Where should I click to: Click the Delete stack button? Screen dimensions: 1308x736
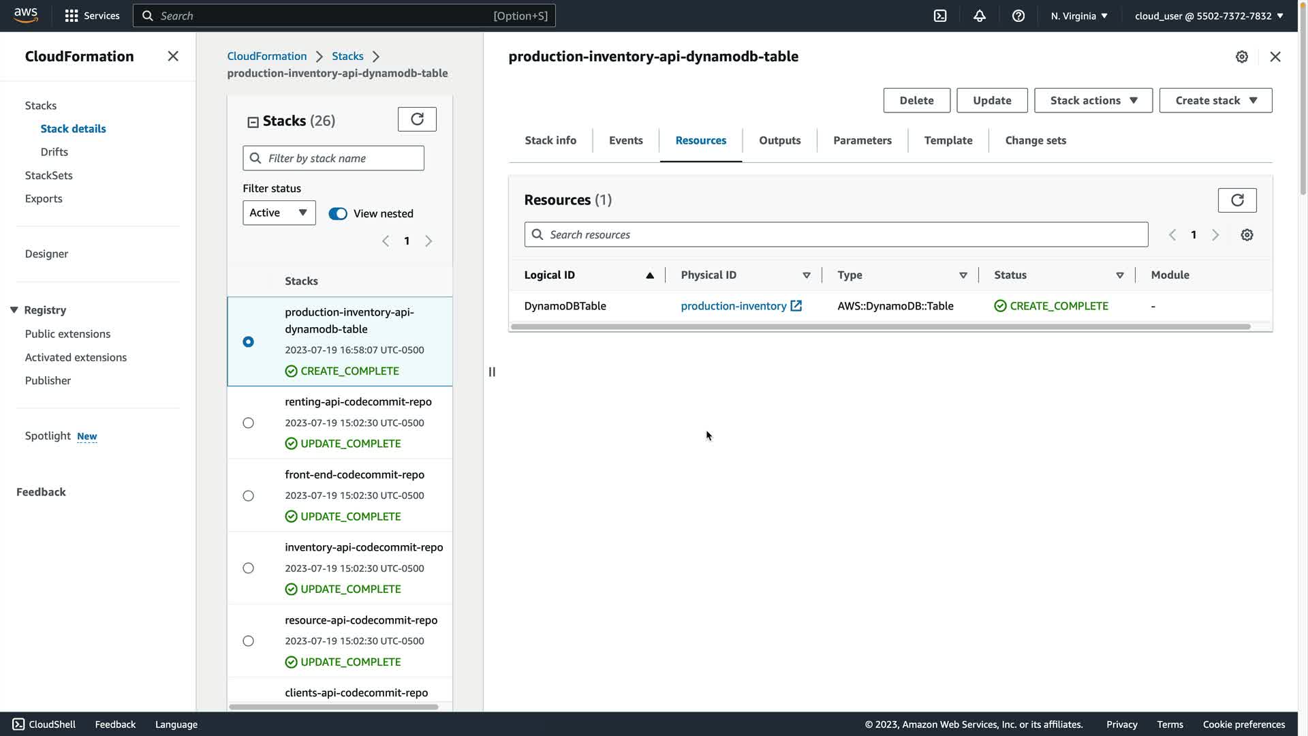(x=916, y=100)
